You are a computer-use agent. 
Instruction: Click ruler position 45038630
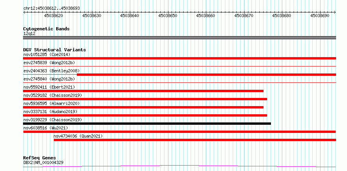(x=92, y=16)
